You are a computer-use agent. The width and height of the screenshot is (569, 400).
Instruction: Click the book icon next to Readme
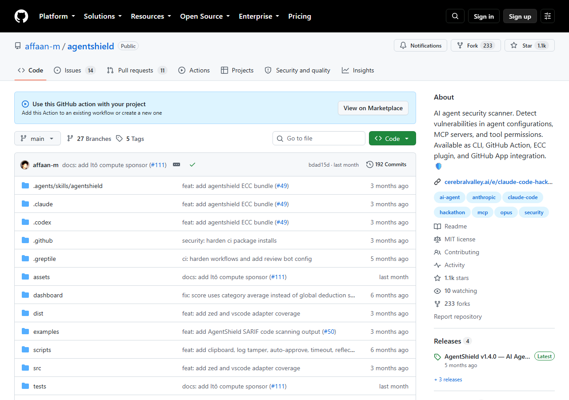click(x=437, y=226)
